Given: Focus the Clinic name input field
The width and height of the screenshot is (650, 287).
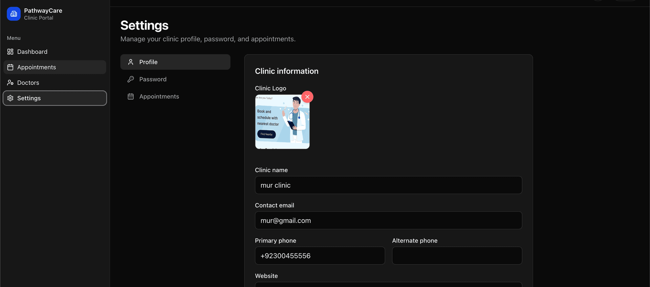Looking at the screenshot, I should 388,185.
